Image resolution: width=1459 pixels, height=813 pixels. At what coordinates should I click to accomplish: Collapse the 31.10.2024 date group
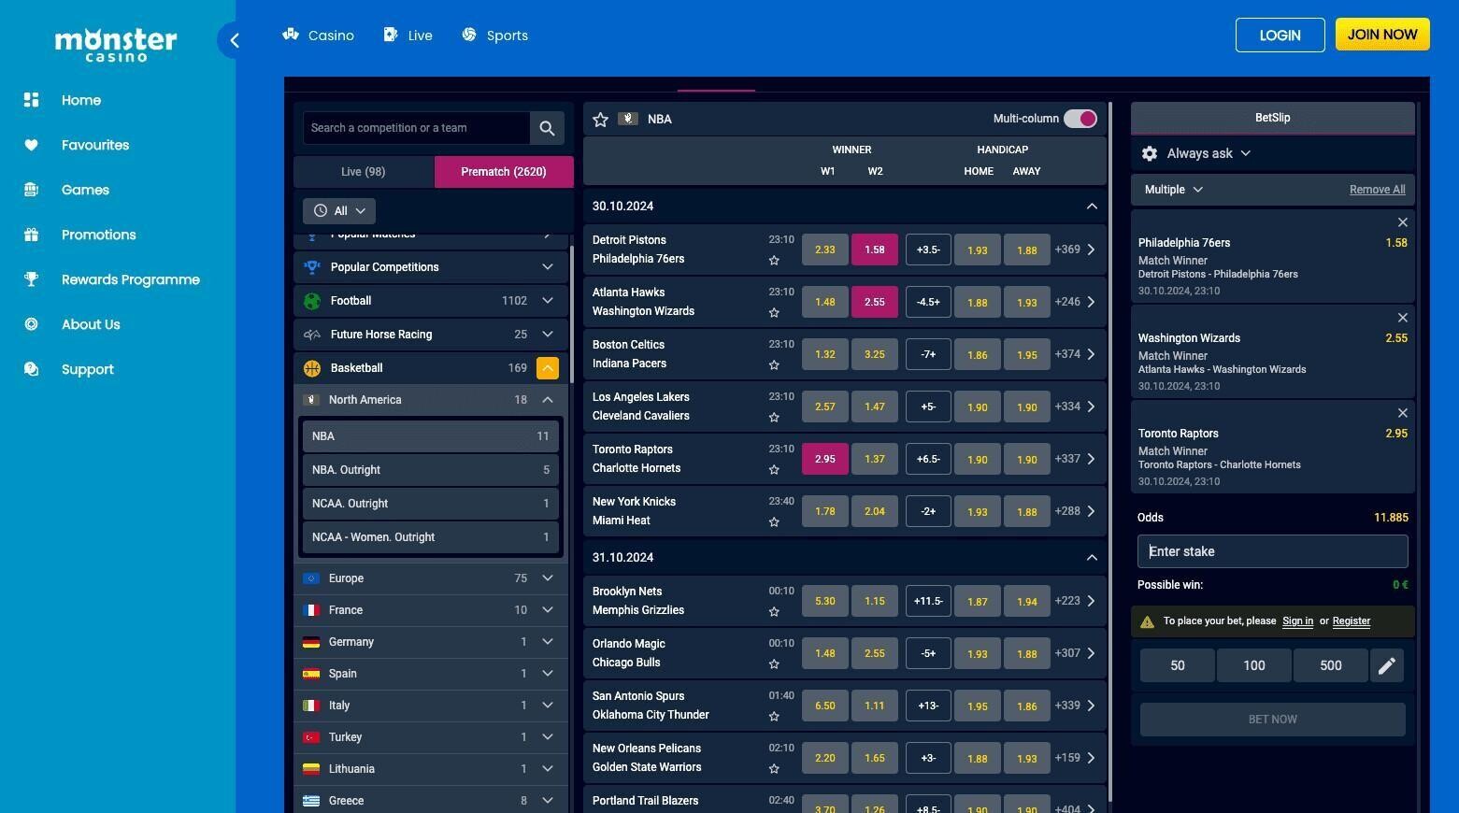tap(1092, 558)
